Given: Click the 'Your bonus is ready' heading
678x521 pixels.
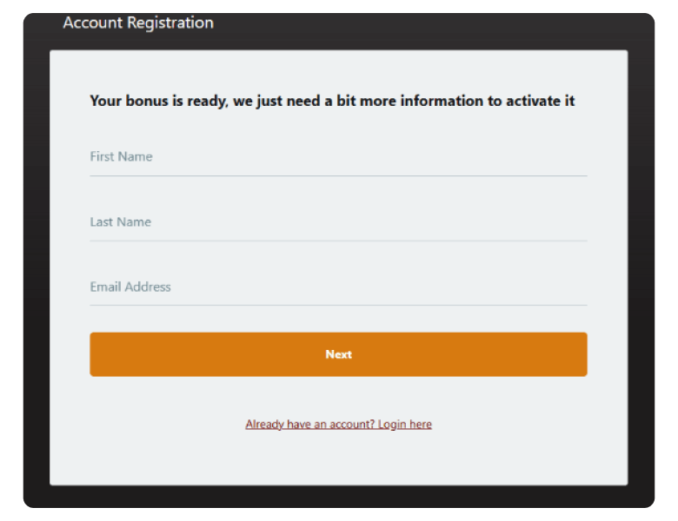Looking at the screenshot, I should pos(332,101).
